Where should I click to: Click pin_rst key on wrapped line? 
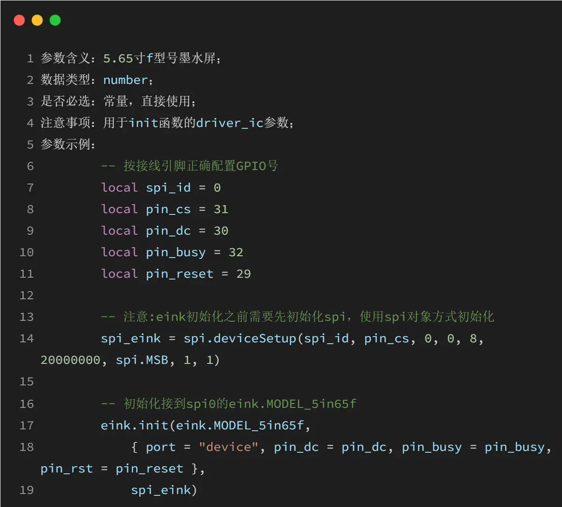67,469
